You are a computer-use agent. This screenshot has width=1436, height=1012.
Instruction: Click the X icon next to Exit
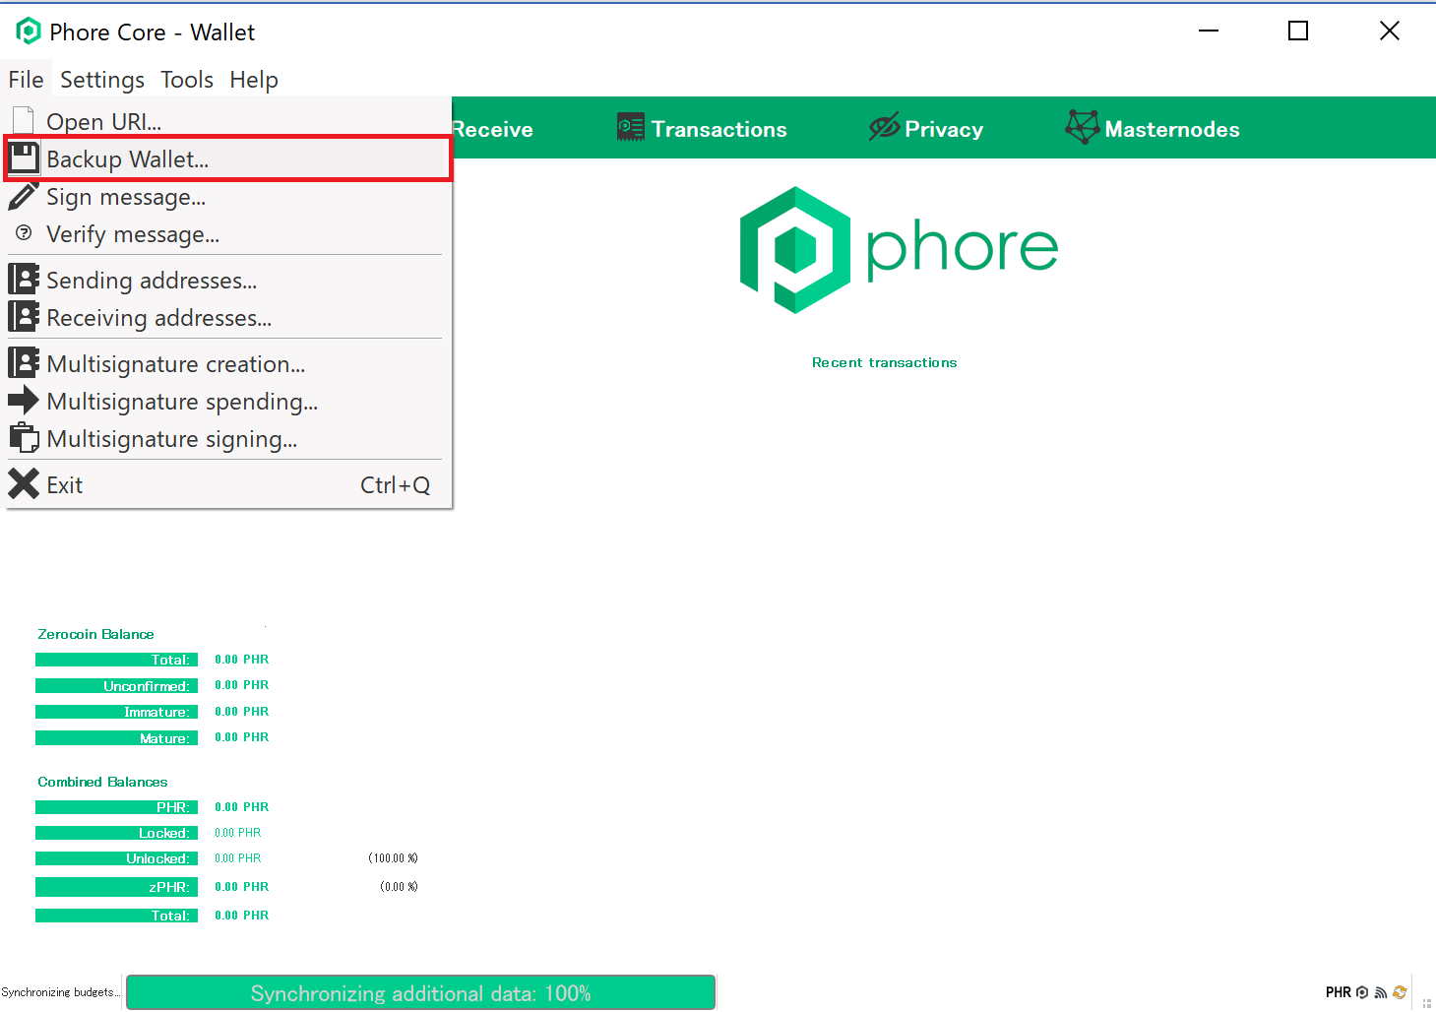tap(24, 484)
